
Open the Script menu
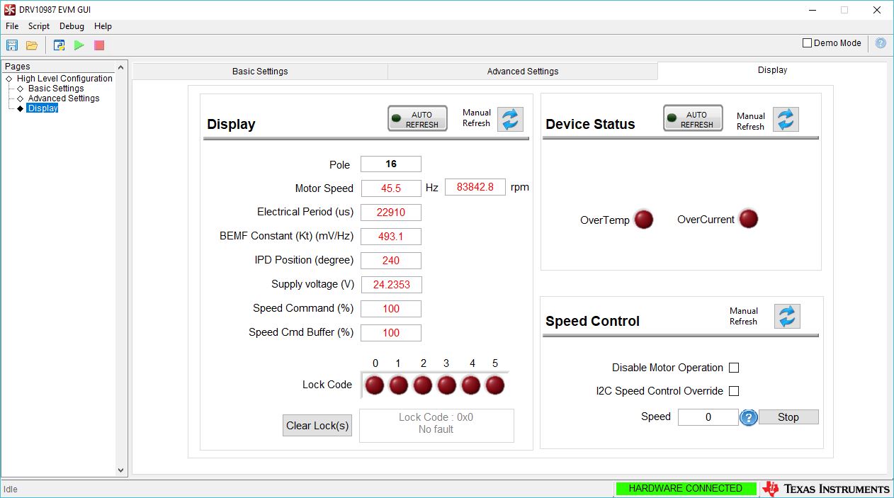(x=39, y=26)
